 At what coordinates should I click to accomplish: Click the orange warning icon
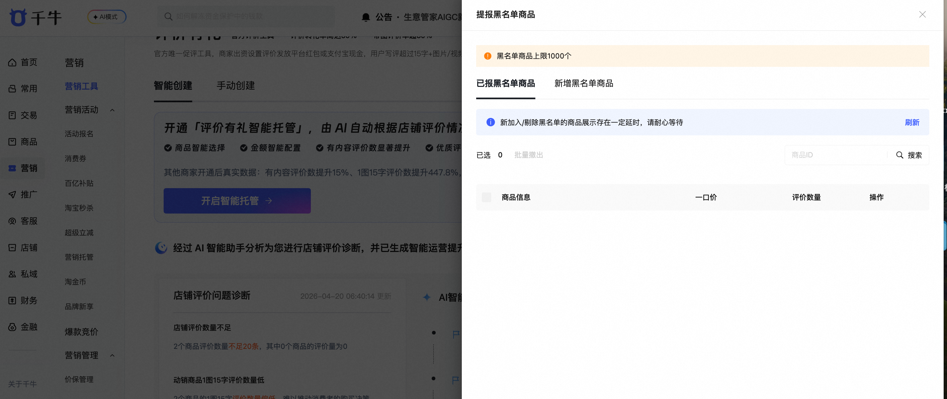[x=488, y=56]
